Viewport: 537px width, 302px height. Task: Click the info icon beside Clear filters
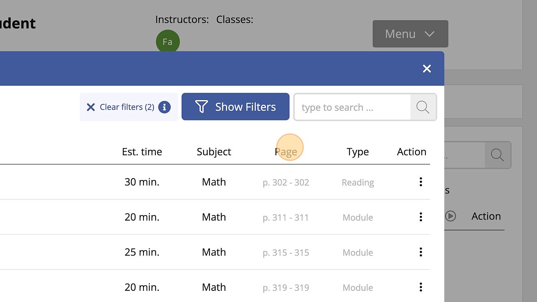165,107
